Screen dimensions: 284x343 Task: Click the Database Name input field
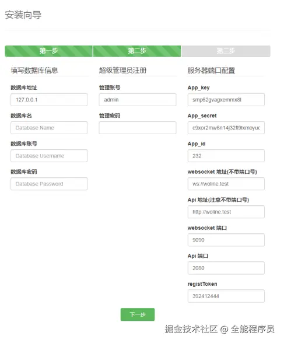pyautogui.click(x=49, y=128)
